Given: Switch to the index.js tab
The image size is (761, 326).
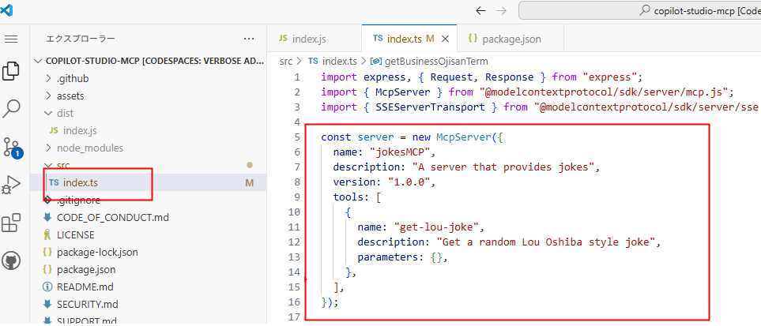Looking at the screenshot, I should pos(314,39).
